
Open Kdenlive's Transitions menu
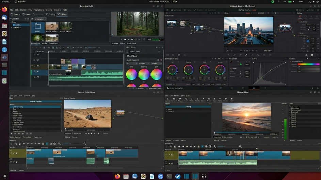point(39,10)
